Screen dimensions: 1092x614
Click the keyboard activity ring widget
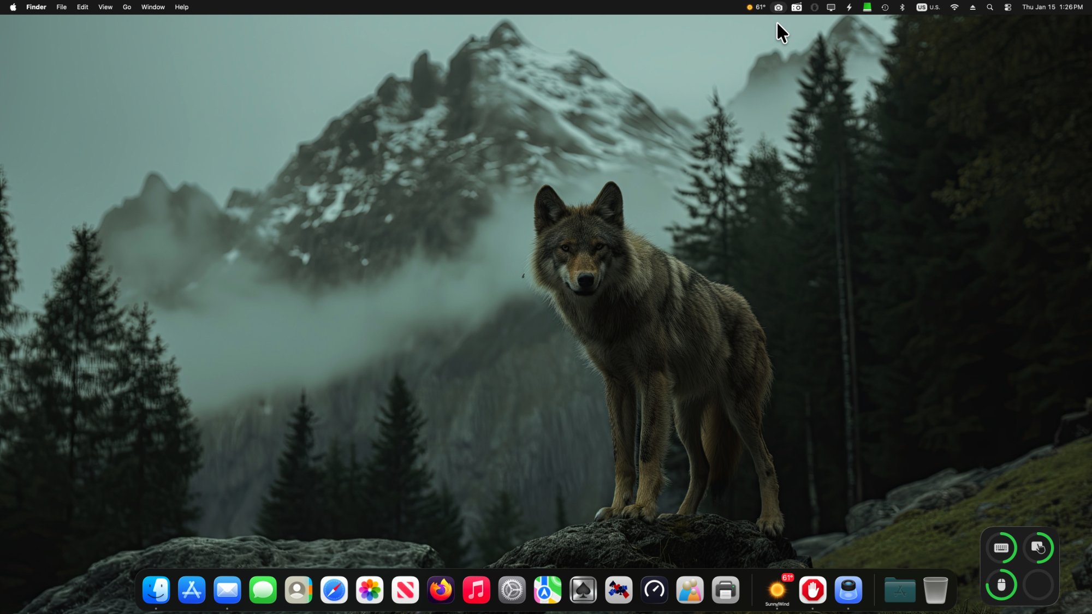pos(1001,548)
